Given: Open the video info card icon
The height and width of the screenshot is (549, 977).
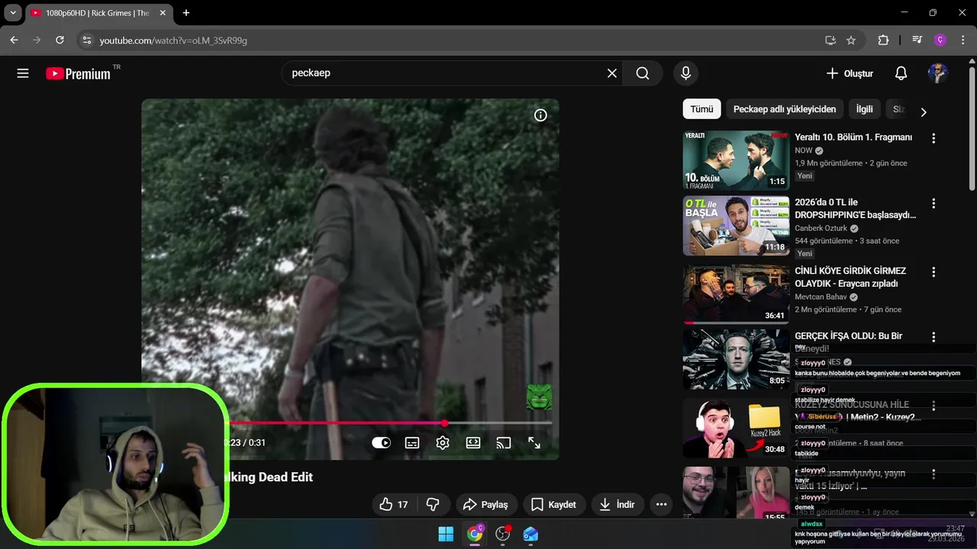Looking at the screenshot, I should (540, 115).
